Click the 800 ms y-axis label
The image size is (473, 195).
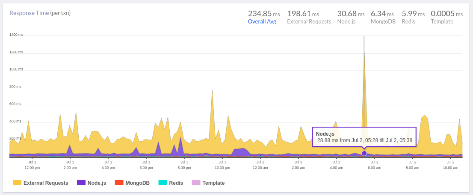point(16,87)
